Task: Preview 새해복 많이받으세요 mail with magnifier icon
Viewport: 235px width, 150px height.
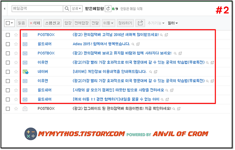Action: pyautogui.click(x=161, y=35)
